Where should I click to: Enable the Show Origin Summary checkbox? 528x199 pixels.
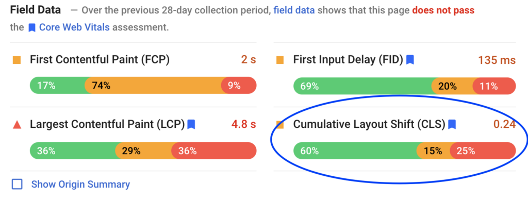tap(17, 184)
